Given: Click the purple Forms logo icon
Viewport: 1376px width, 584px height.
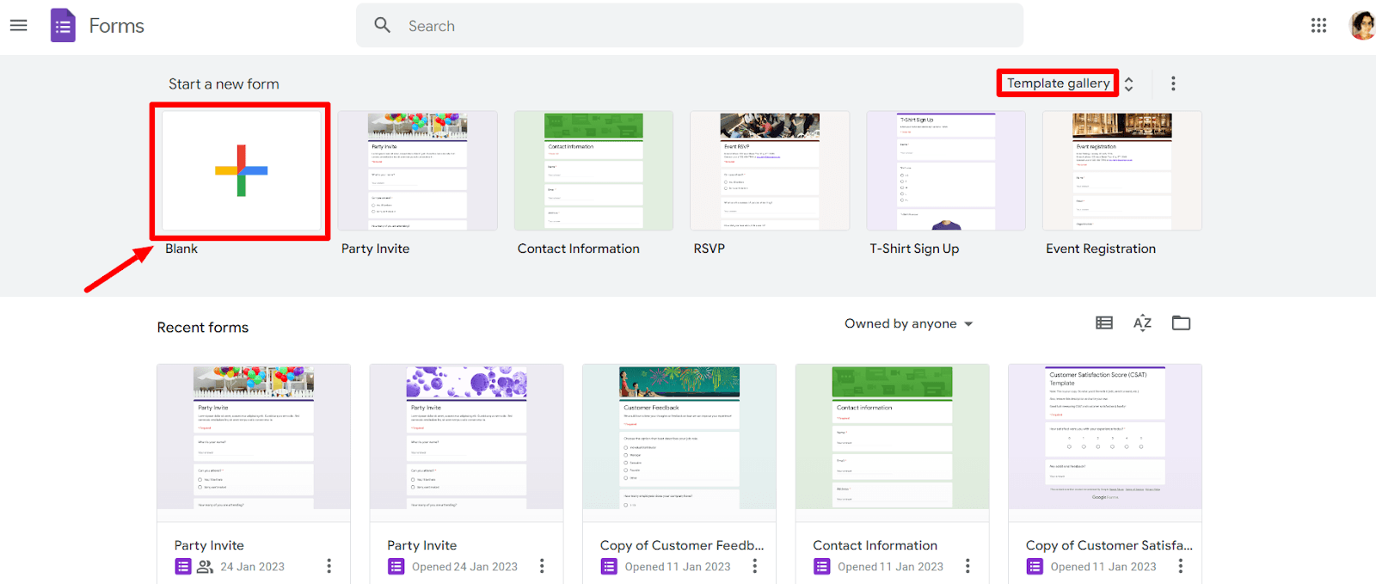Looking at the screenshot, I should click(x=63, y=26).
